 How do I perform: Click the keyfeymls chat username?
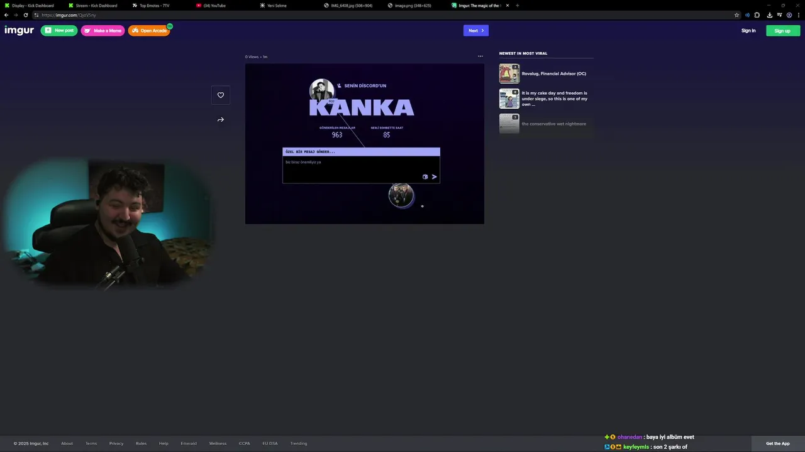[636, 447]
